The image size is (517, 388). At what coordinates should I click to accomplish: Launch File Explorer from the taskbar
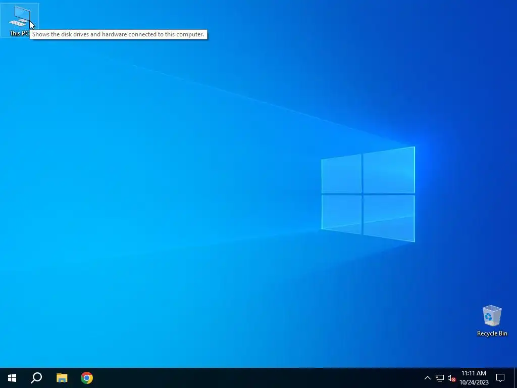click(62, 378)
